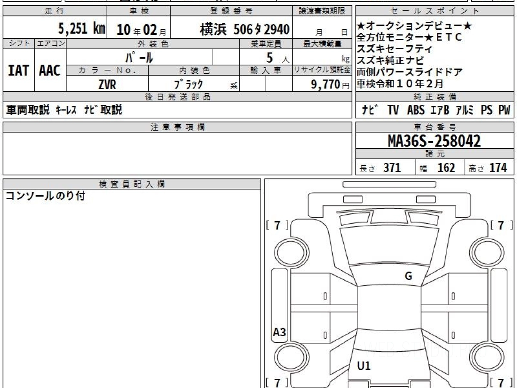517x388 pixels.
Task: Click the ABS equipment indicator
Action: click(x=416, y=110)
